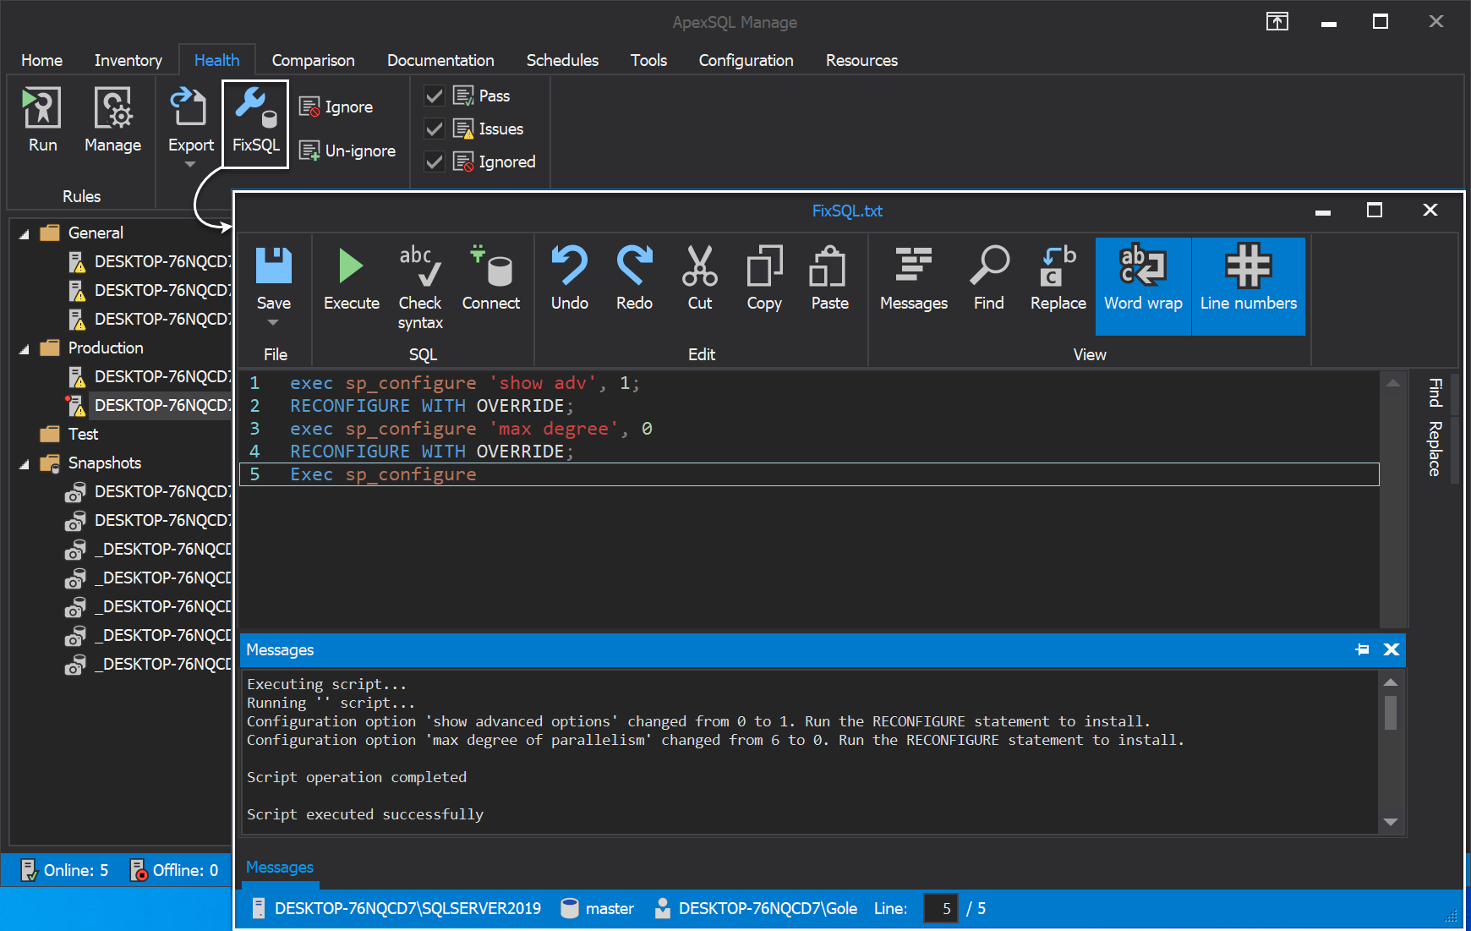Screen dimensions: 1471x931
Task: Open the Schedules ribbon tab
Action: point(562,60)
